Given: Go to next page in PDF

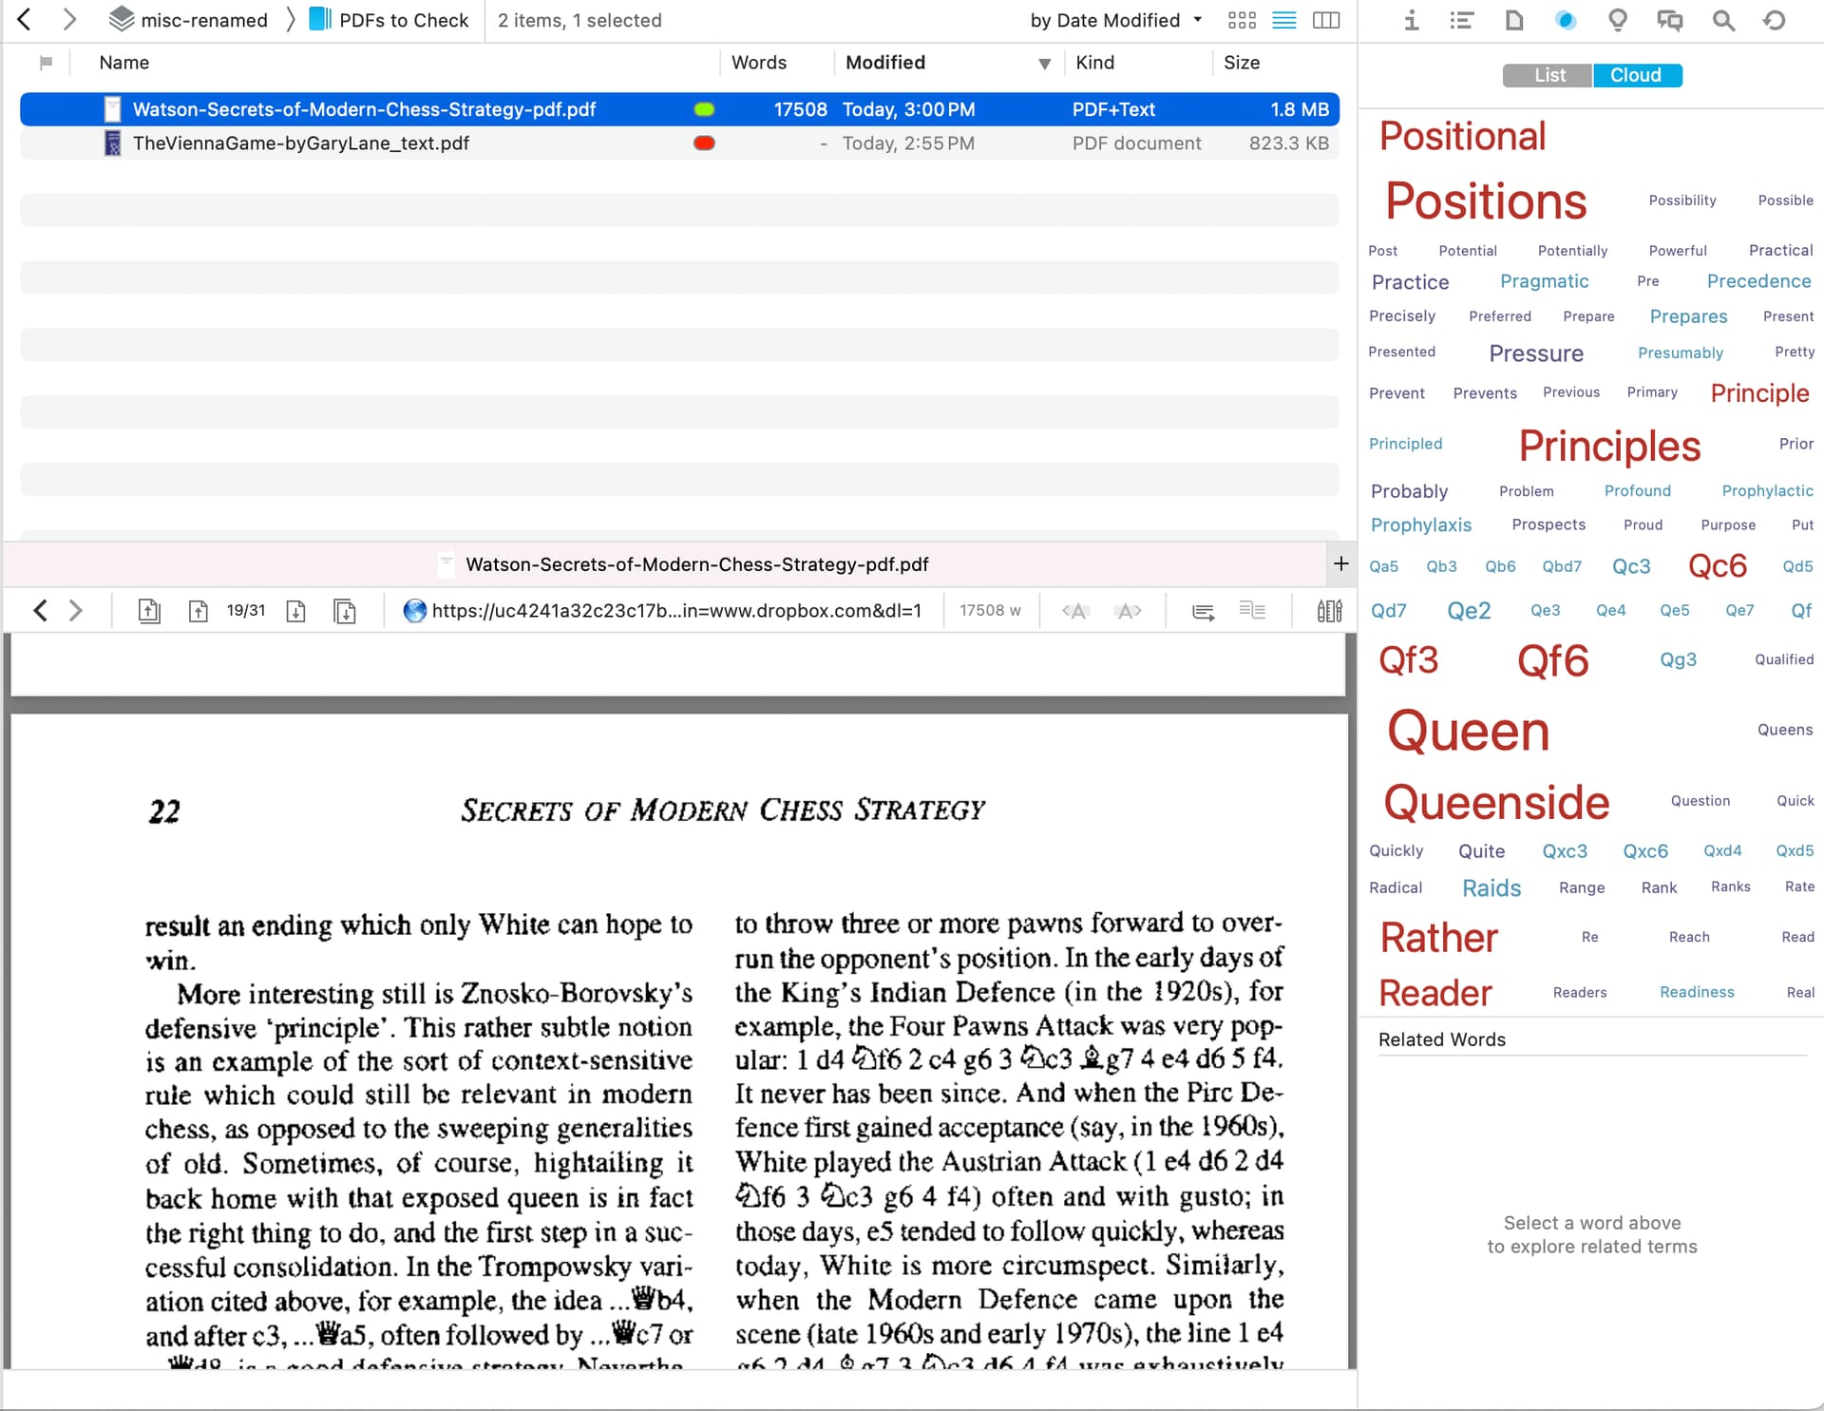Looking at the screenshot, I should click(x=295, y=611).
